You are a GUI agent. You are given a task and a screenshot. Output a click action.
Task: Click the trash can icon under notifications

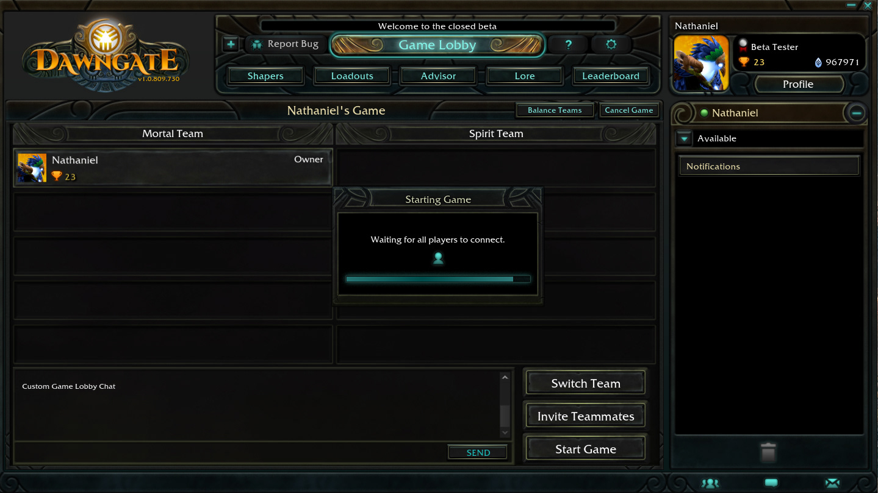pos(768,452)
